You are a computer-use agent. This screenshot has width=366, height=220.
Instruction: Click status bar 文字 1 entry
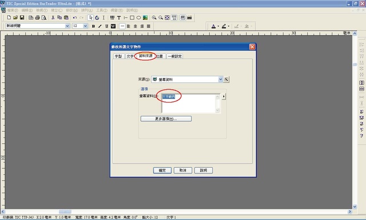click(x=171, y=218)
